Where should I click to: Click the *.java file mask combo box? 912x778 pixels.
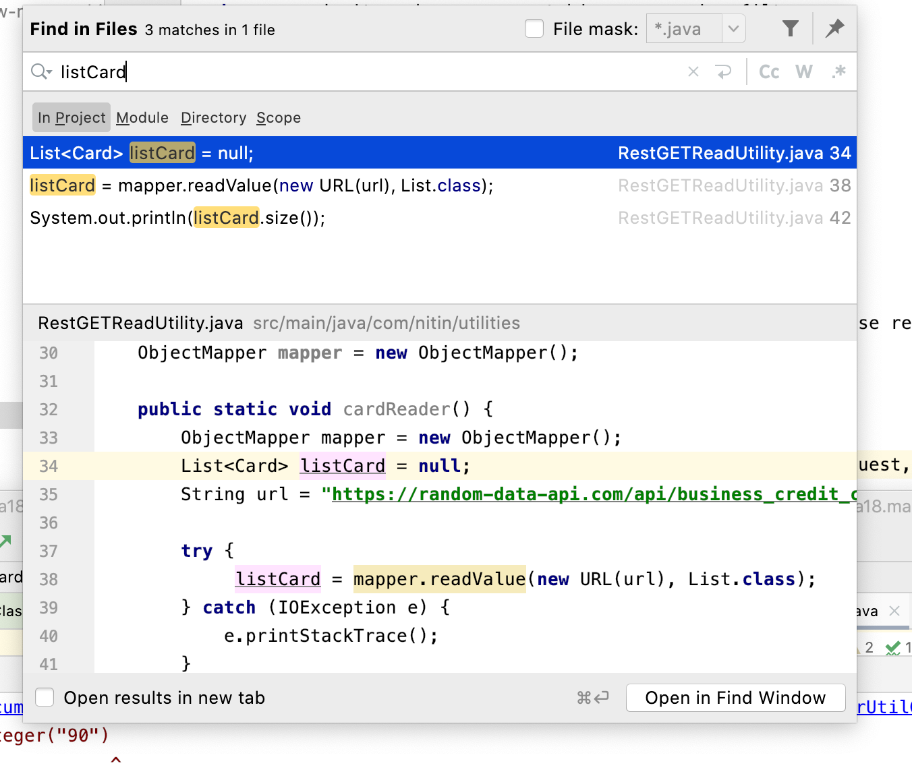point(683,29)
